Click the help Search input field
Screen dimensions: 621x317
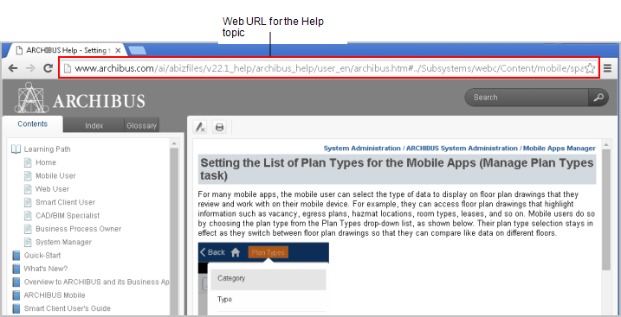tap(527, 97)
